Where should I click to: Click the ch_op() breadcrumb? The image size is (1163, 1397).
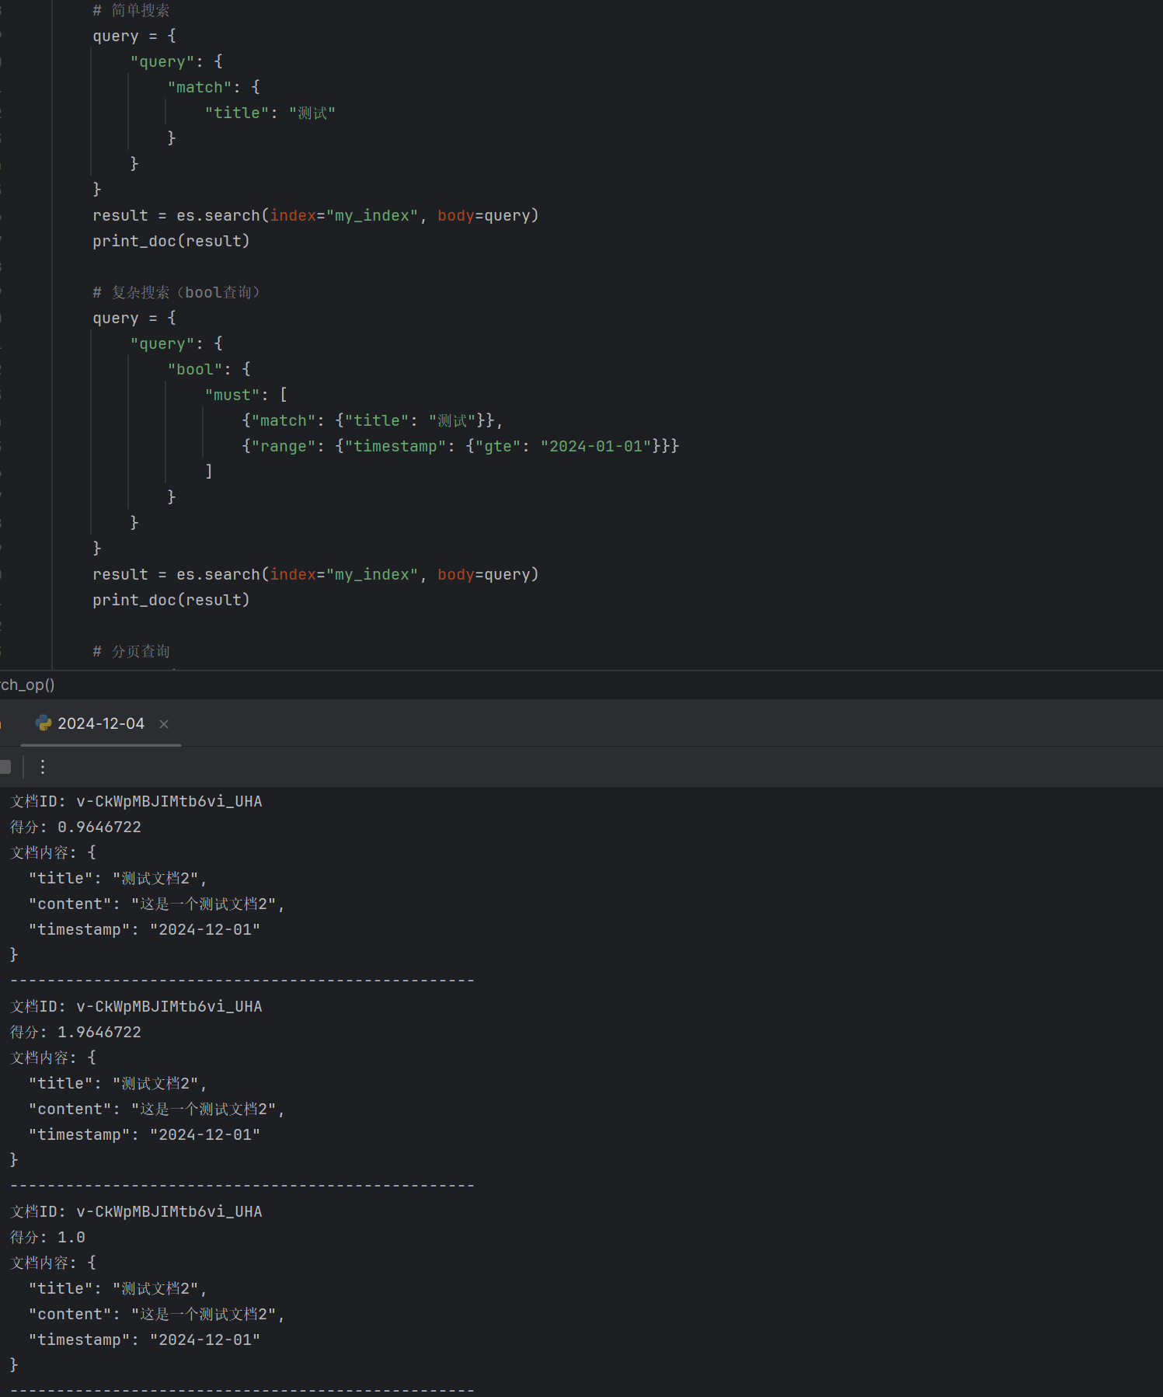pyautogui.click(x=27, y=685)
